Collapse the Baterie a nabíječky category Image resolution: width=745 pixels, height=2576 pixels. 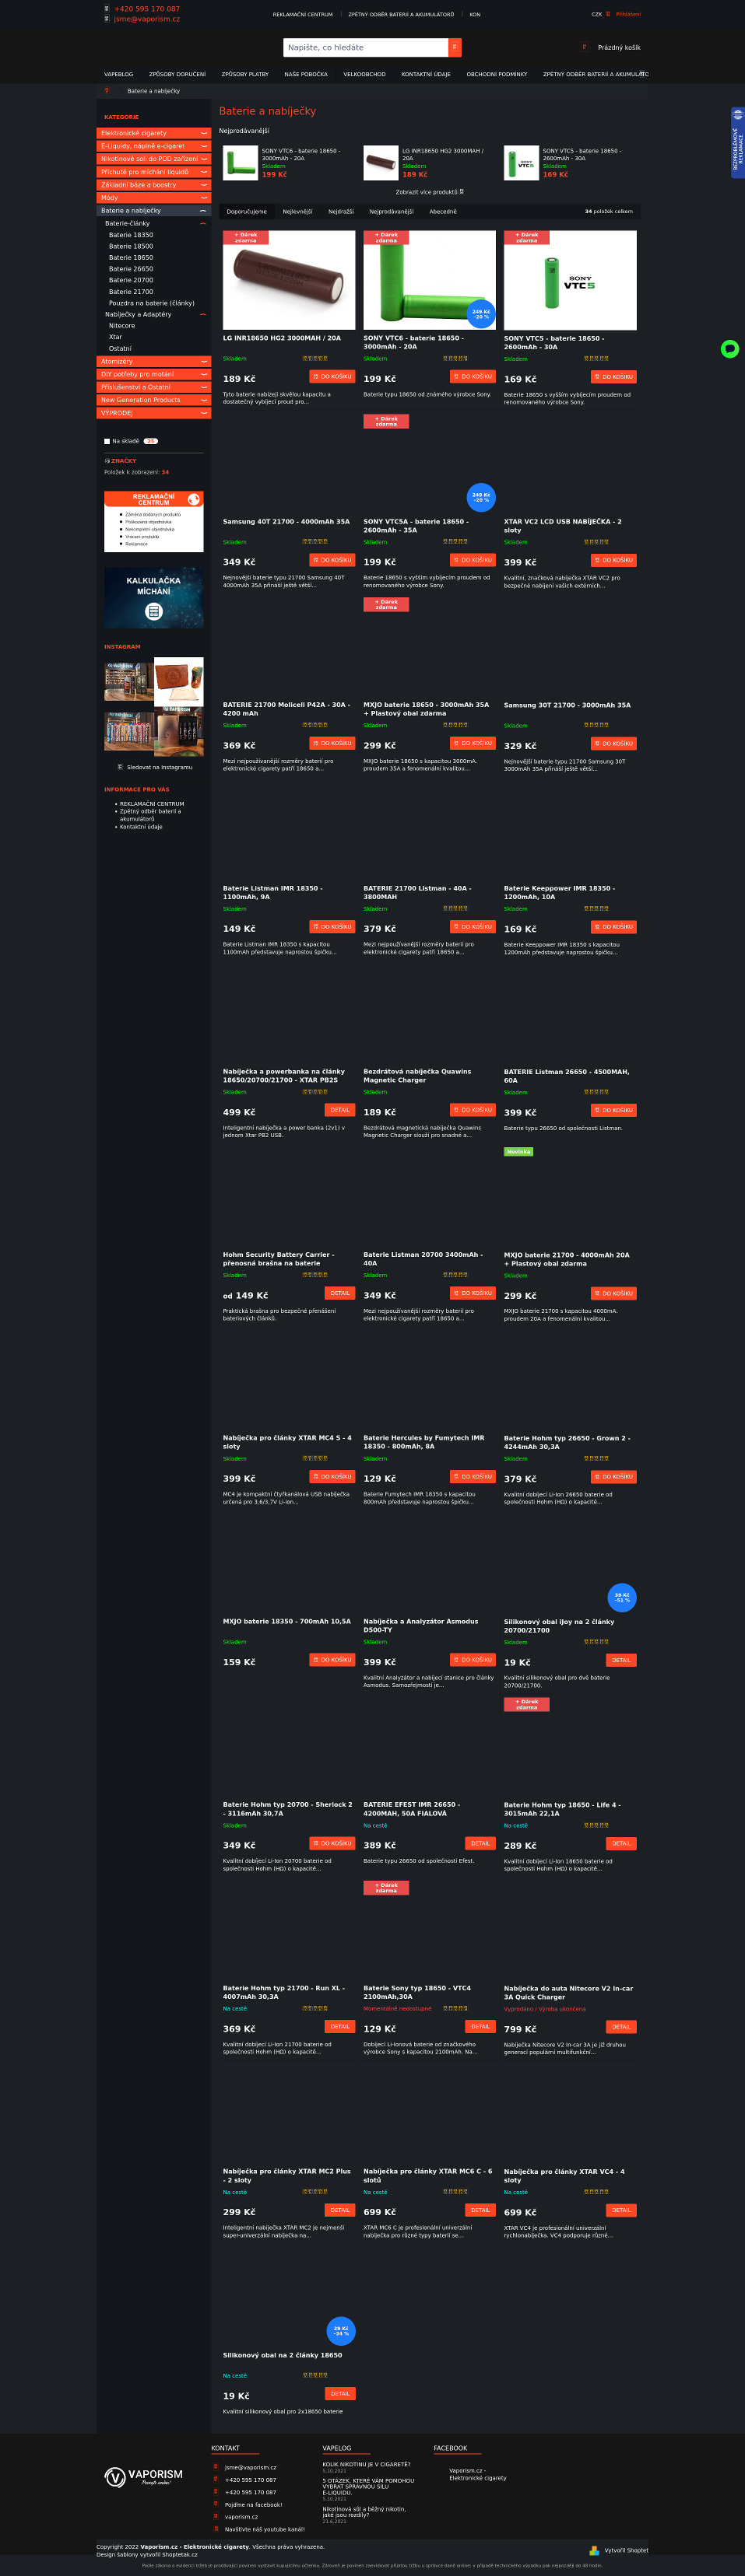[x=204, y=211]
